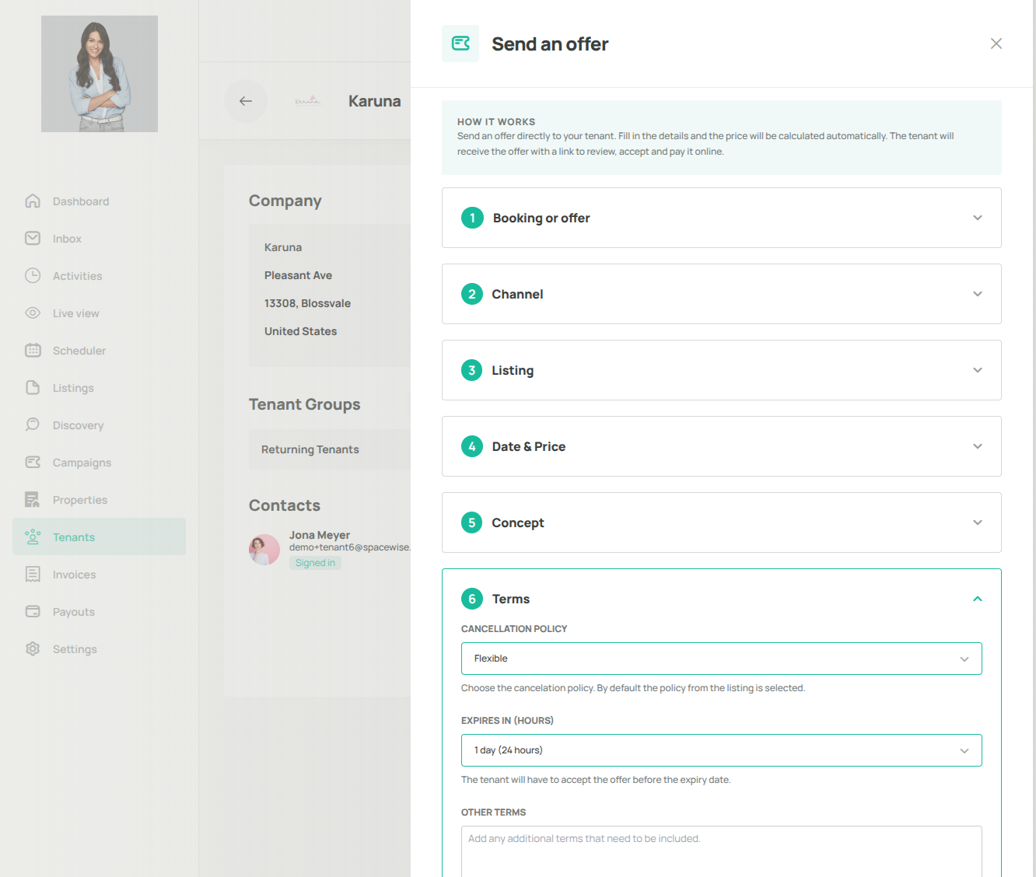Open the Dashboard home icon
1036x877 pixels.
coord(33,201)
